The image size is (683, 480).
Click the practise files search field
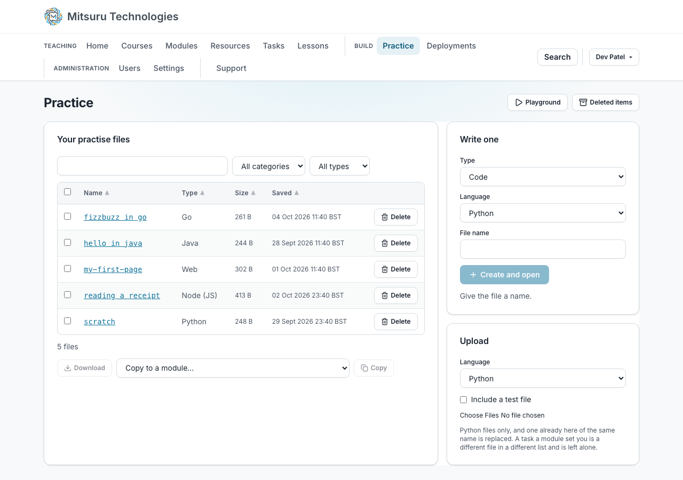click(x=142, y=166)
